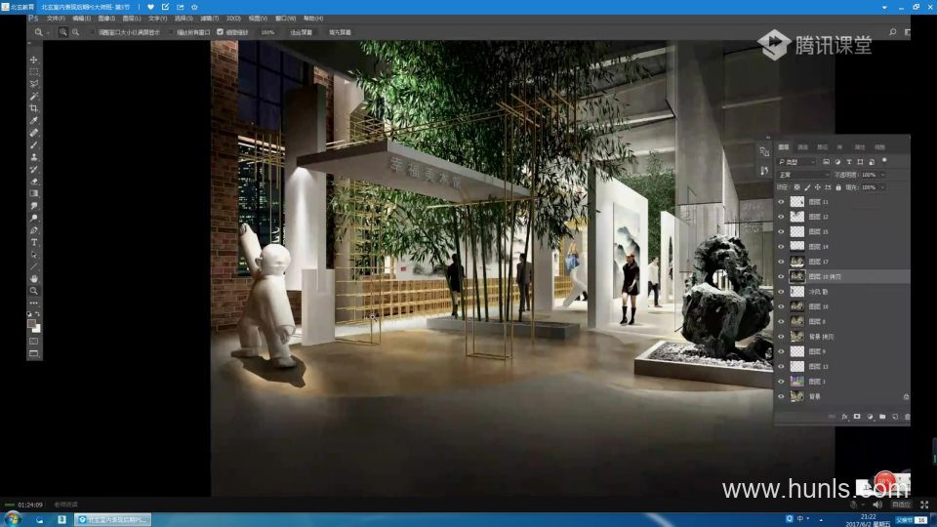
Task: Open Zoom tool preset picker arrow
Action: tap(48, 32)
